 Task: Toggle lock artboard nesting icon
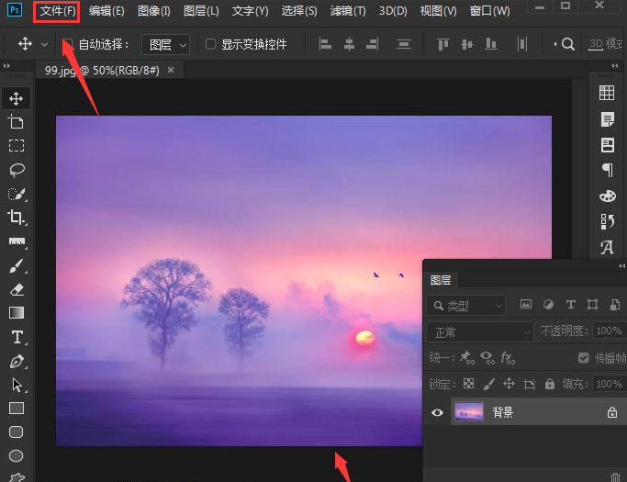point(530,385)
